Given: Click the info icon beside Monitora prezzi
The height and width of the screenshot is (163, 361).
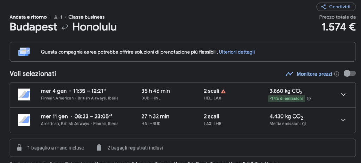Looking at the screenshot, I should (337, 74).
